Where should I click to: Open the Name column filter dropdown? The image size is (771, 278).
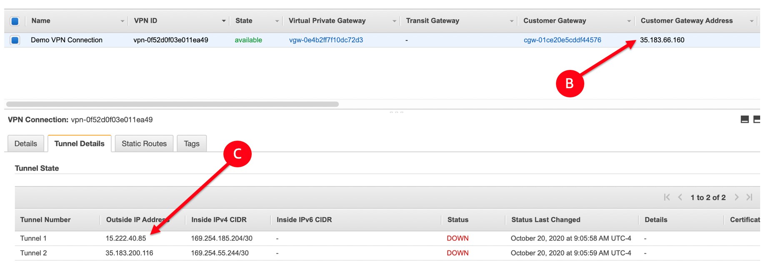(123, 21)
